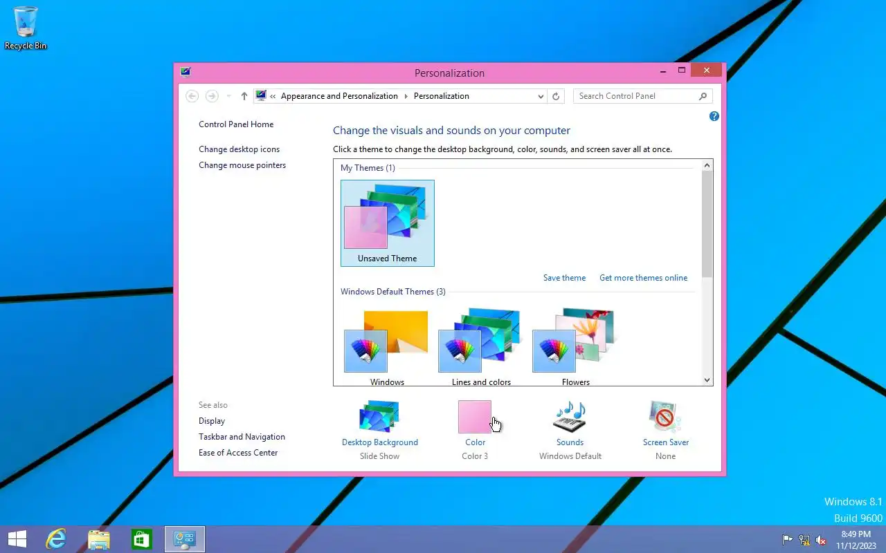Click the blue Help question mark icon

pos(714,116)
